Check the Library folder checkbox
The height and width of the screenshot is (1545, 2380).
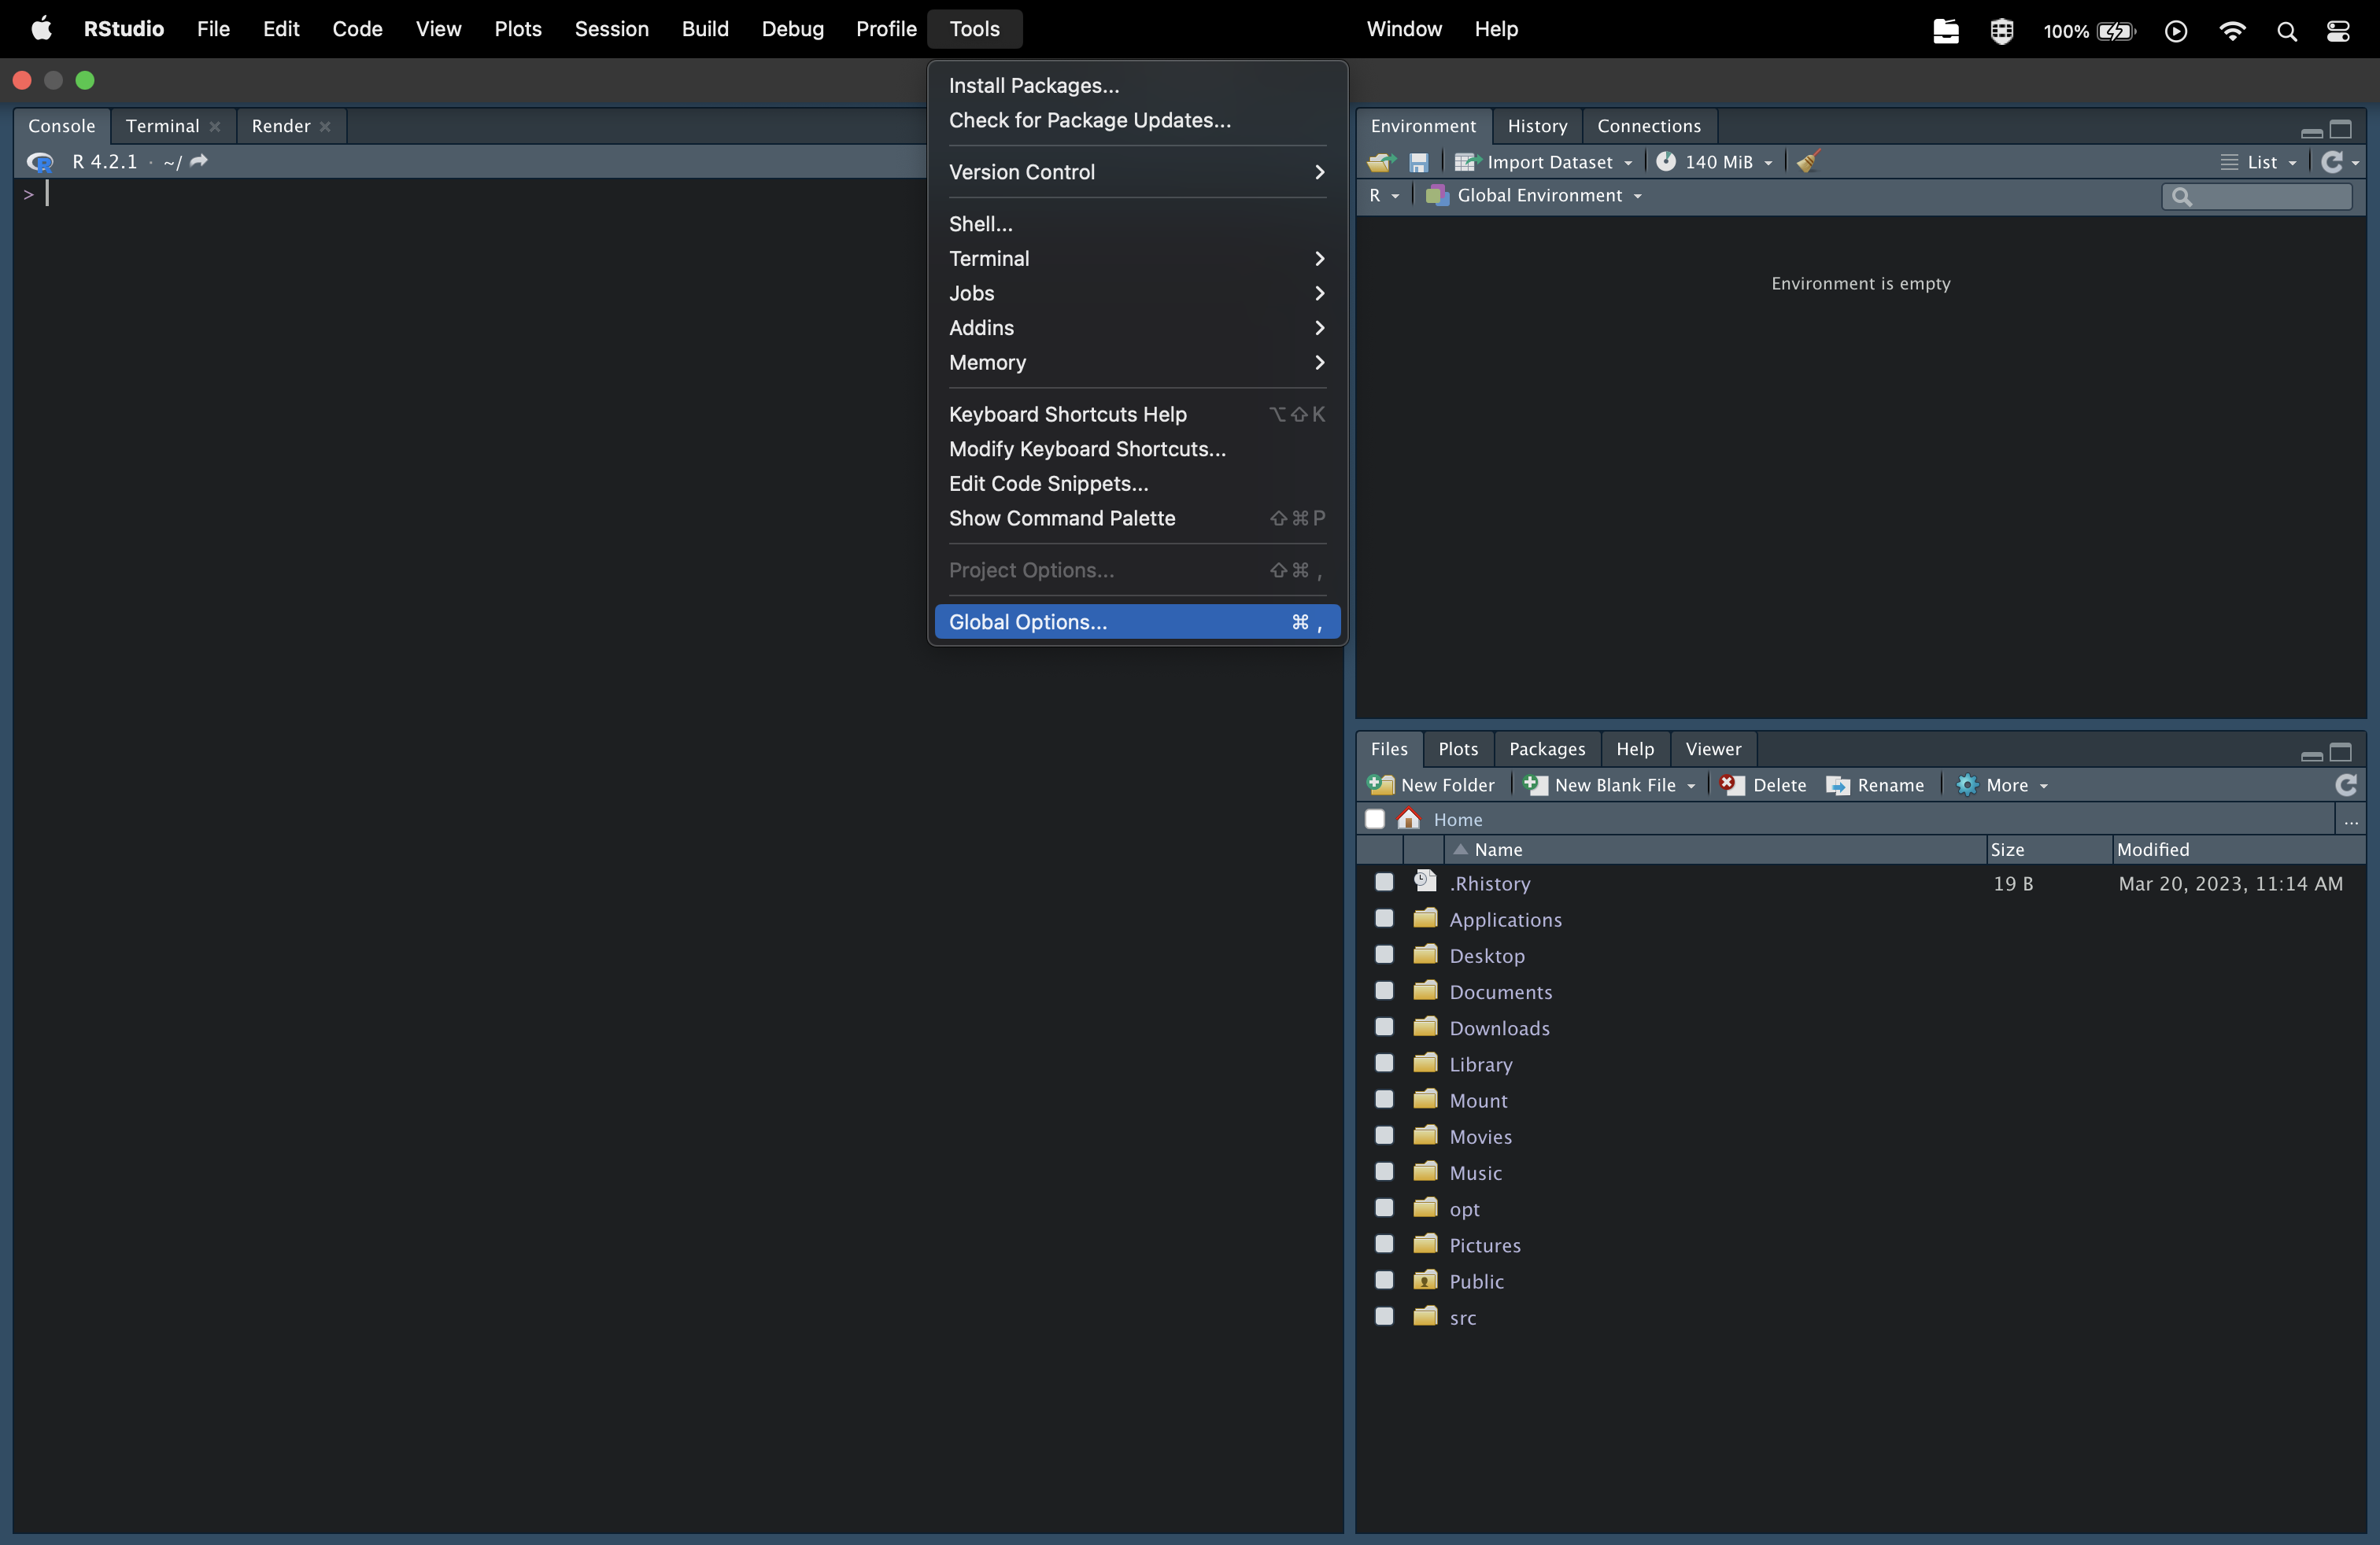click(1384, 1064)
